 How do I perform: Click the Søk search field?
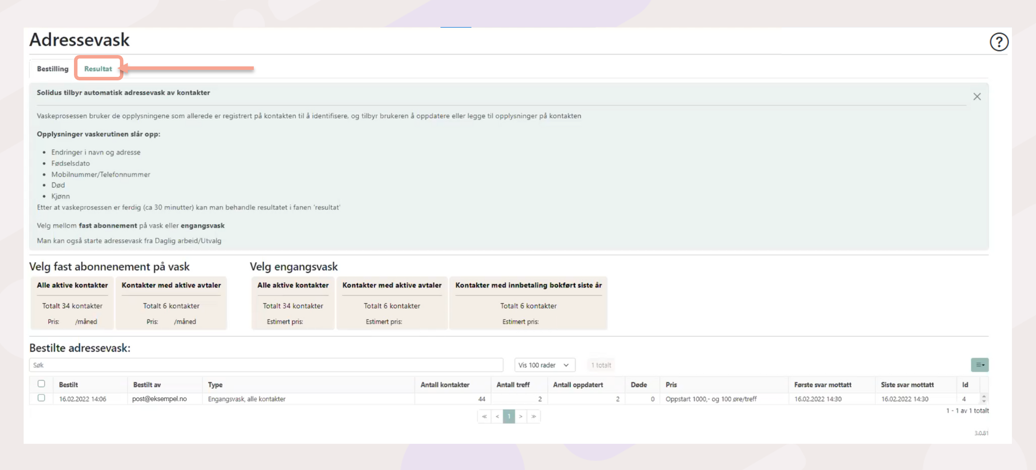point(266,365)
